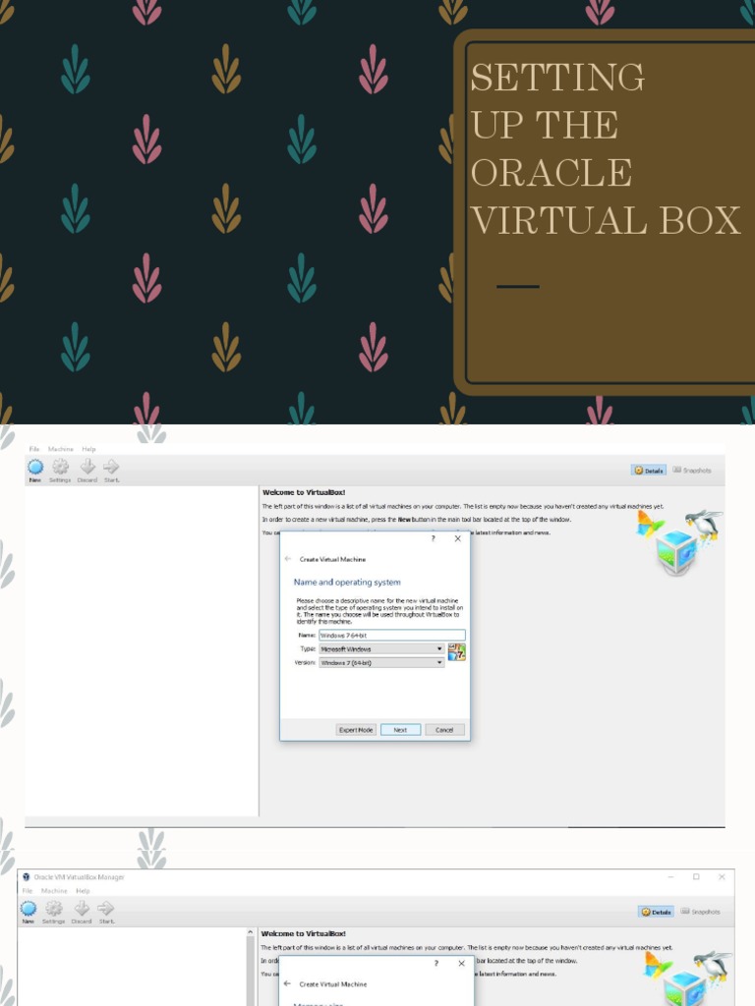Click VirtualBox app icon in lower title bar

[27, 877]
